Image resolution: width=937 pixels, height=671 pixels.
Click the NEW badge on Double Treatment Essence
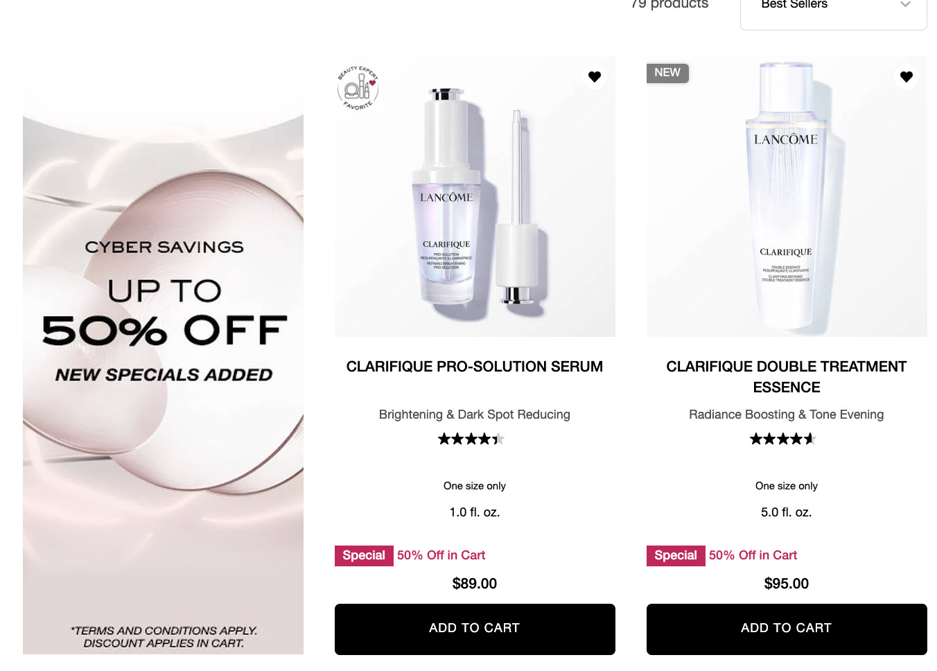click(x=667, y=73)
